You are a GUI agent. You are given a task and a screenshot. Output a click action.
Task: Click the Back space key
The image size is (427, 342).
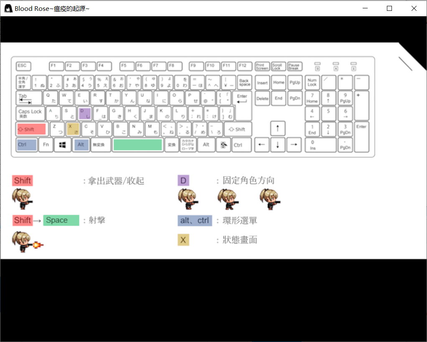pyautogui.click(x=244, y=83)
